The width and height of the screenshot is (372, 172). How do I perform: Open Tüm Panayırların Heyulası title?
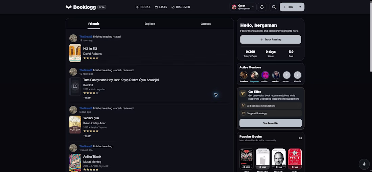(x=121, y=80)
